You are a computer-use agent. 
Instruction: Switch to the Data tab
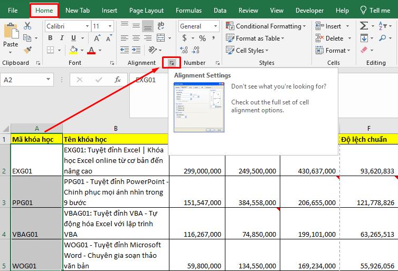click(220, 11)
